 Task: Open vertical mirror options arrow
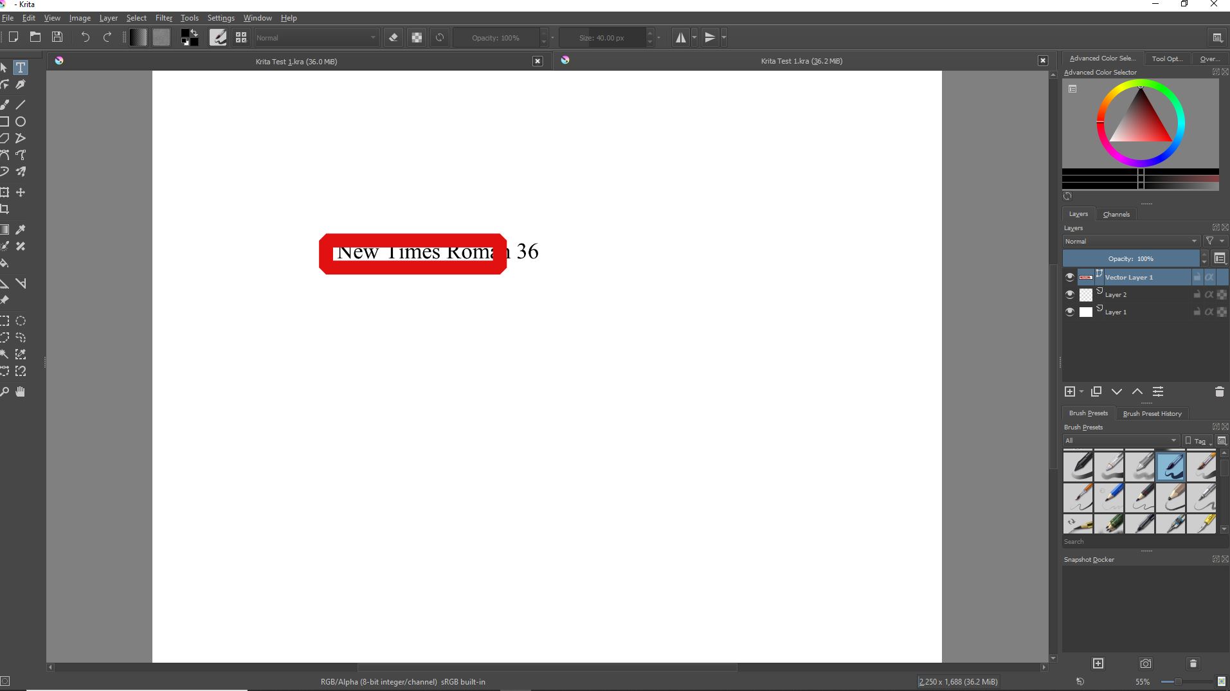pyautogui.click(x=724, y=37)
